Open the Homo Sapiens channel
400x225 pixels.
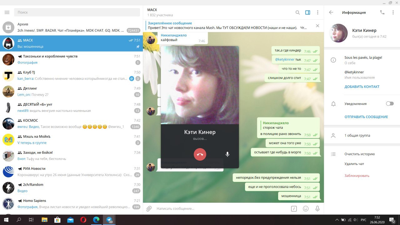(71, 204)
